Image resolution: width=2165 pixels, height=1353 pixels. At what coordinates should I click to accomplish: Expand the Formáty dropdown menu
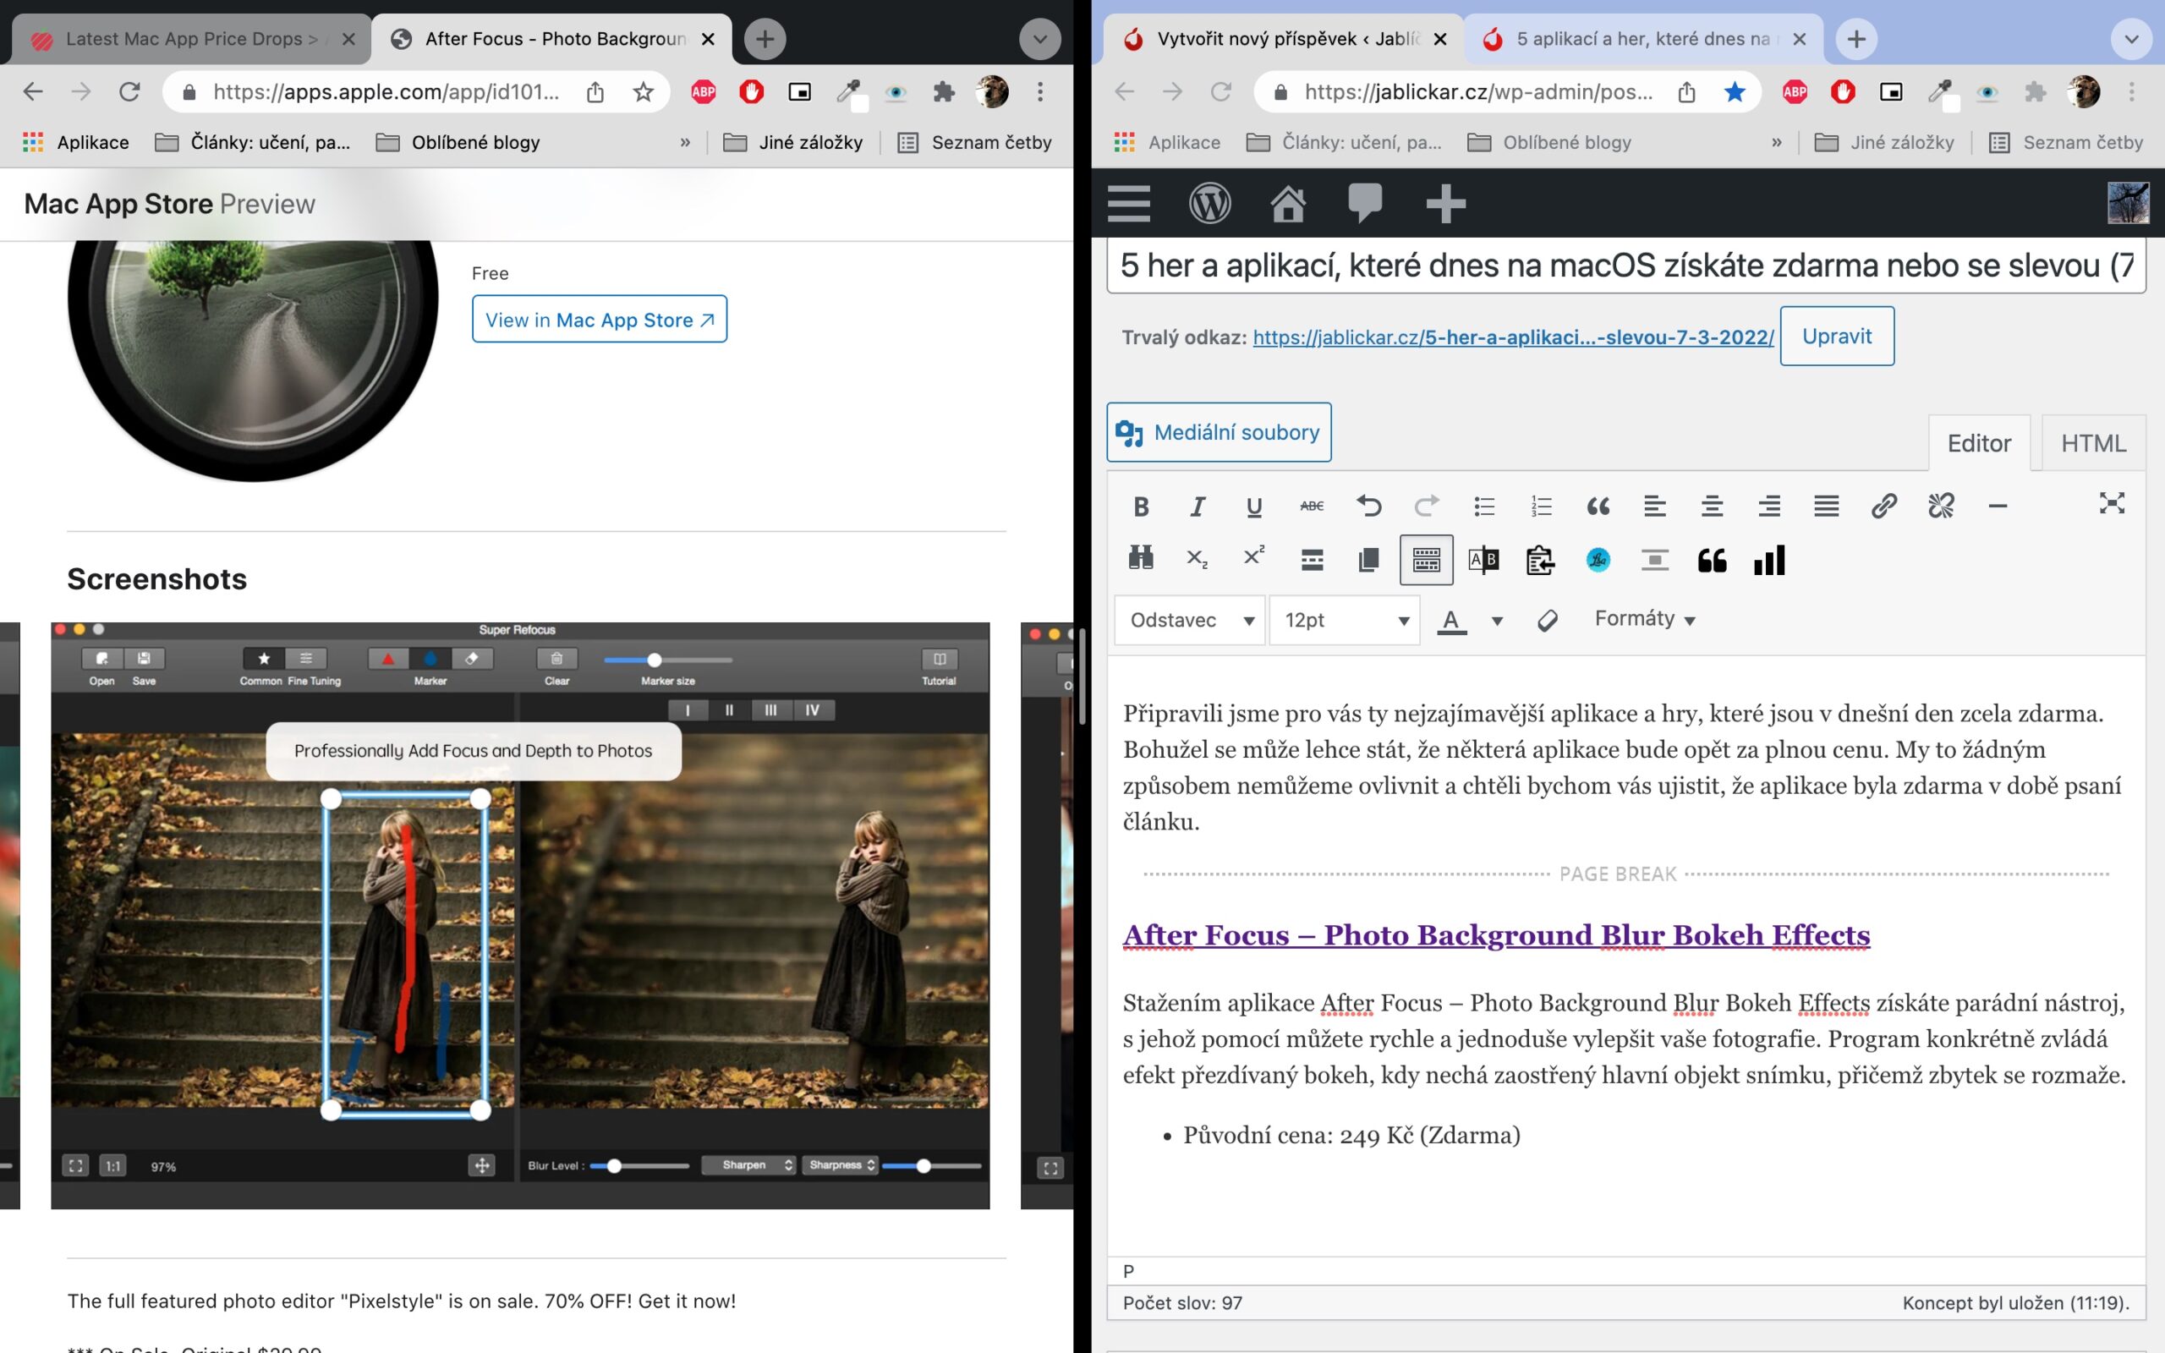coord(1644,619)
